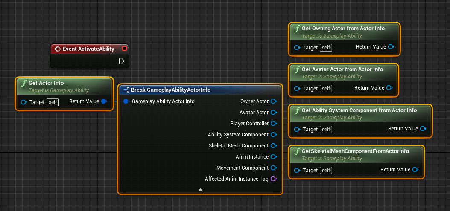Screen dimensions: 450x211
Task: Click the Event ActivateAbility diamond icon
Action: [x=57, y=49]
